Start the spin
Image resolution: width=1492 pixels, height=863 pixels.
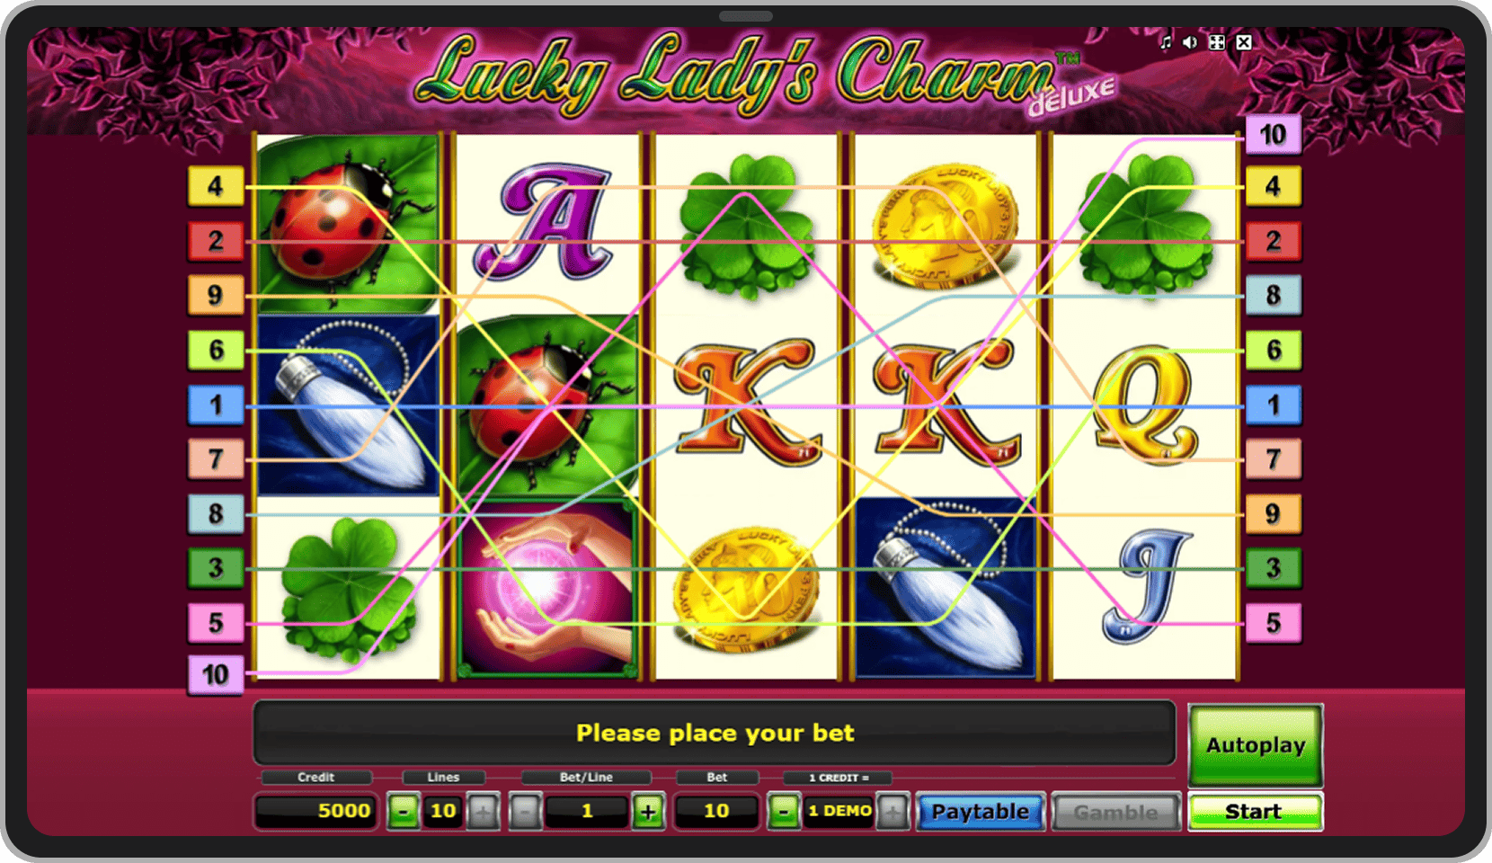pos(1255,811)
